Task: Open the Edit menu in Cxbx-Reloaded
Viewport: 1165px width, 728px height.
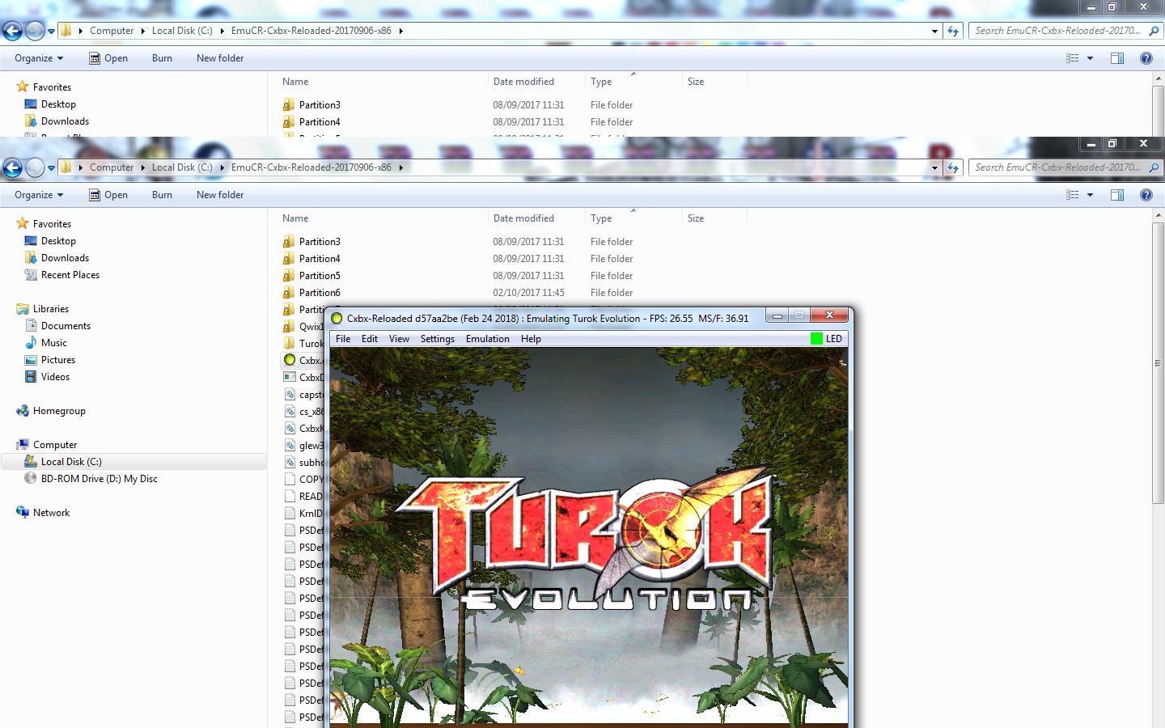Action: pos(370,339)
